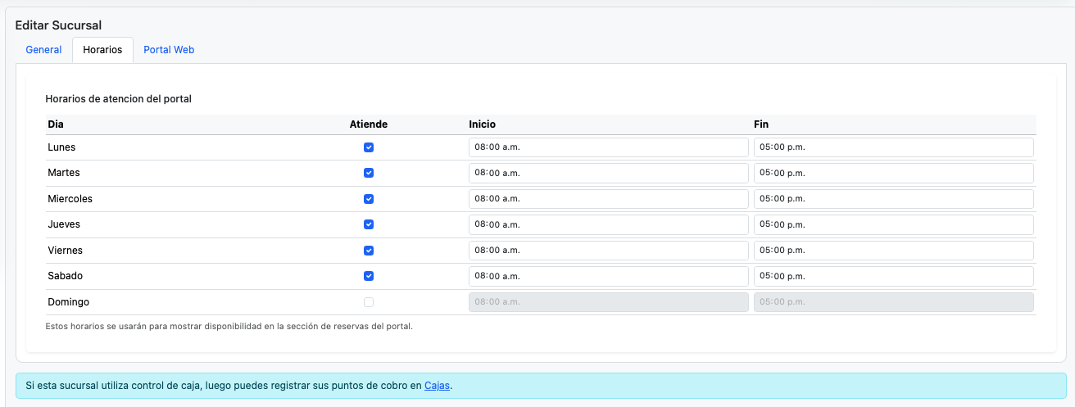Image resolution: width=1075 pixels, height=407 pixels.
Task: Click the Domingo day label
Action: (x=68, y=302)
